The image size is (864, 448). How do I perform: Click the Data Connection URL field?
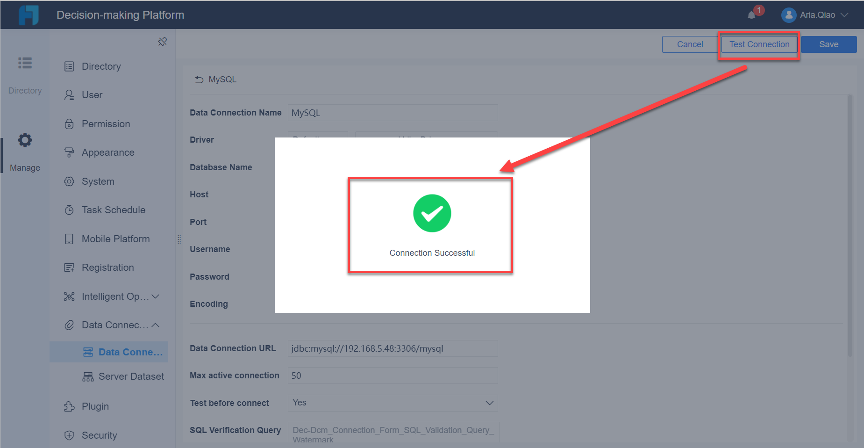(393, 348)
